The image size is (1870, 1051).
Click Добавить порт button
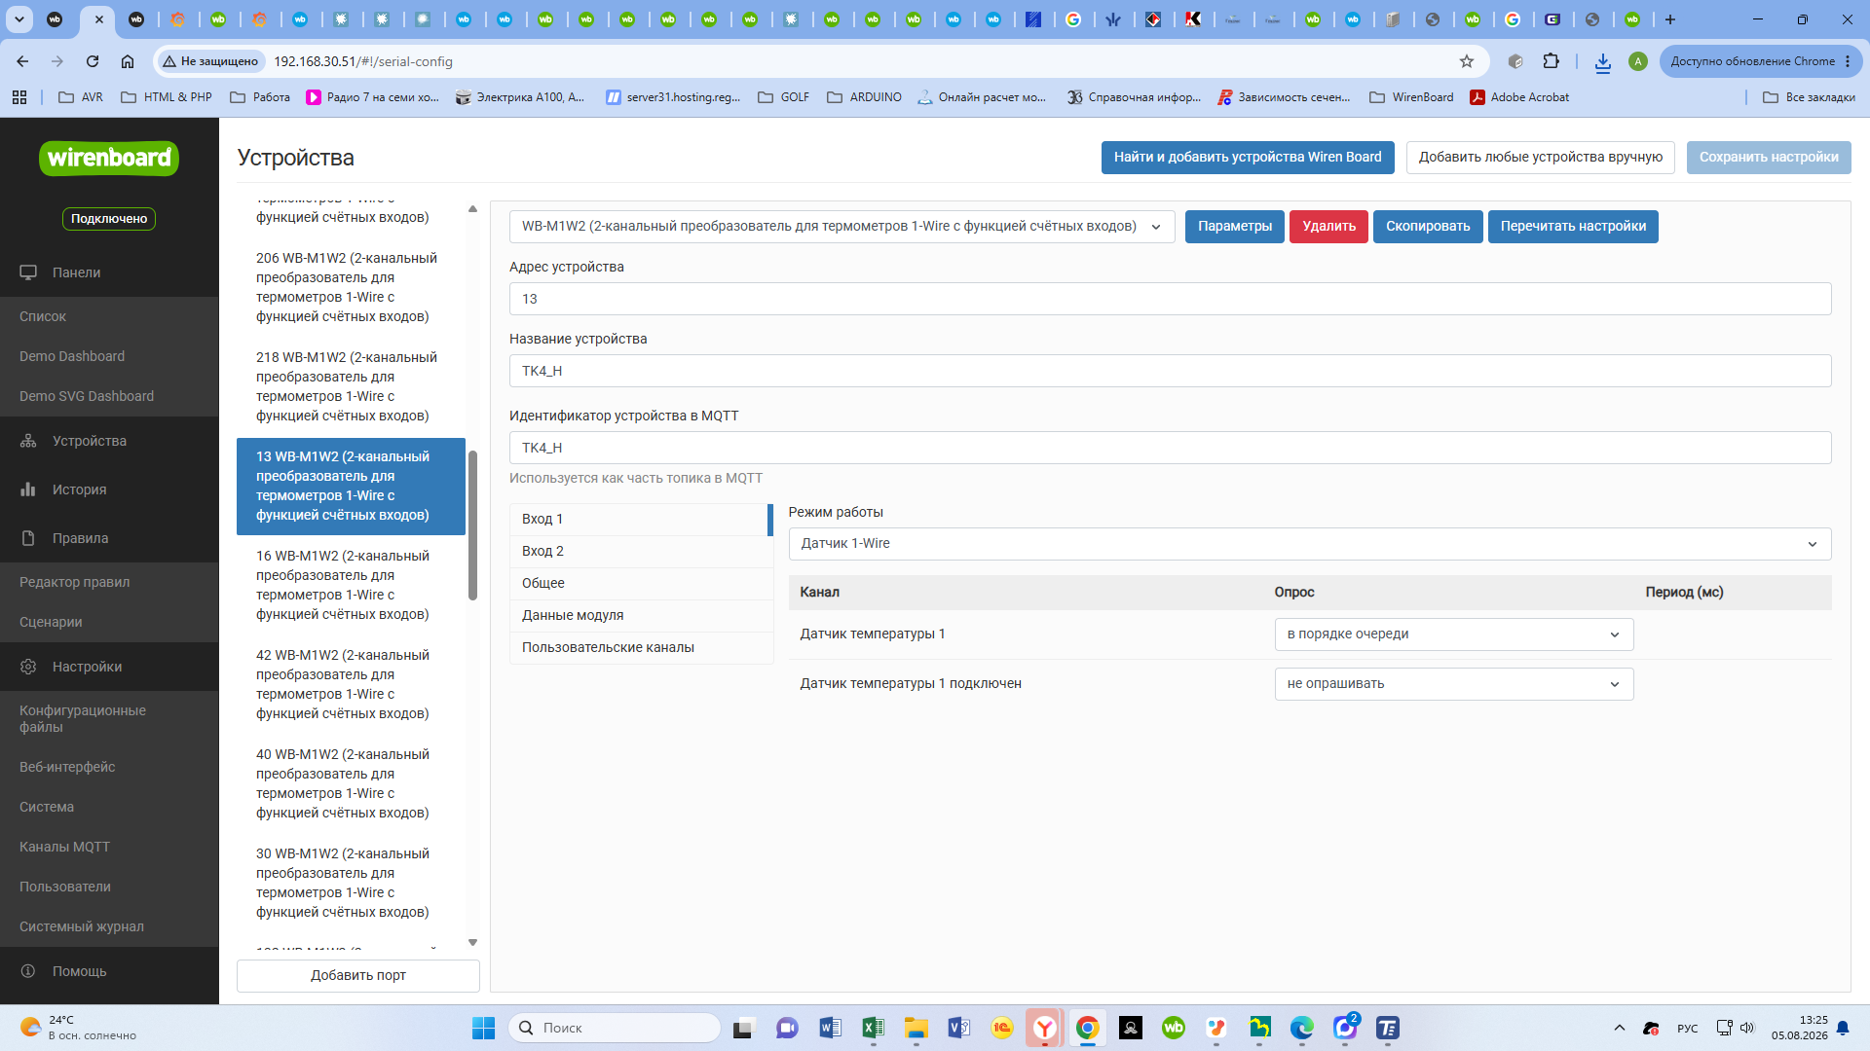357,976
